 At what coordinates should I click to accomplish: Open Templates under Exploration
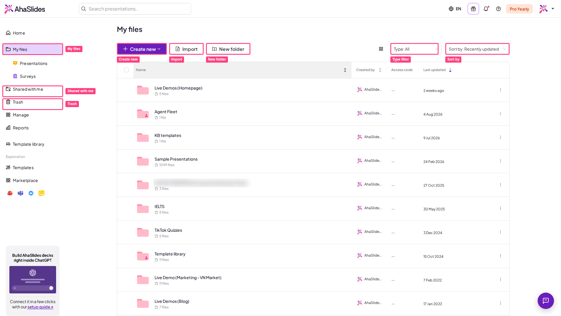coord(20,168)
